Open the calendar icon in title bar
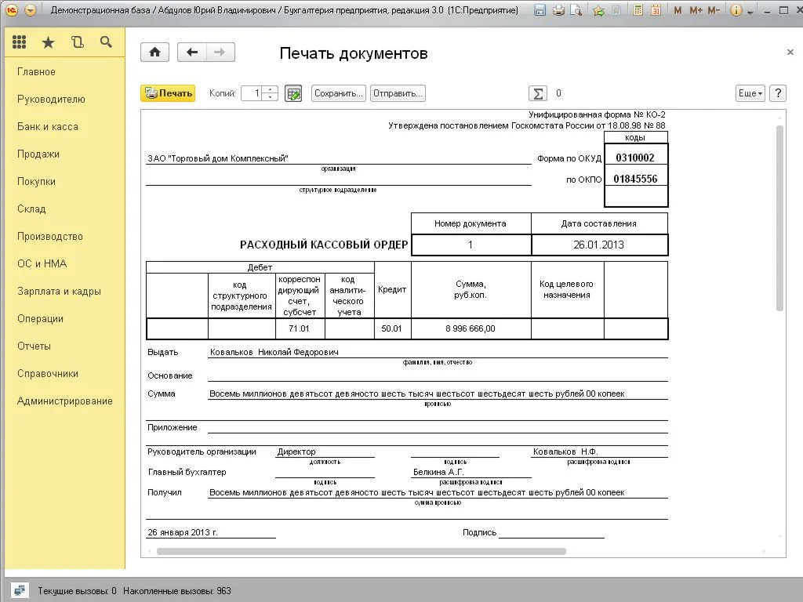The image size is (803, 602). [656, 11]
